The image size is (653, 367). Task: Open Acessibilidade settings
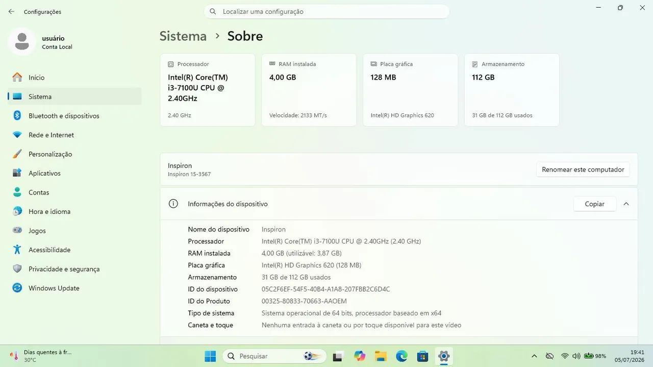(x=74, y=250)
